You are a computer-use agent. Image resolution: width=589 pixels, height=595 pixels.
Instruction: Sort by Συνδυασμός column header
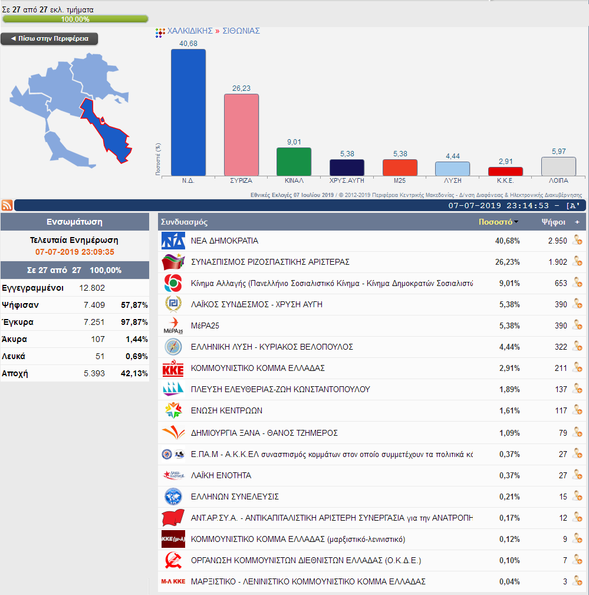(x=184, y=222)
